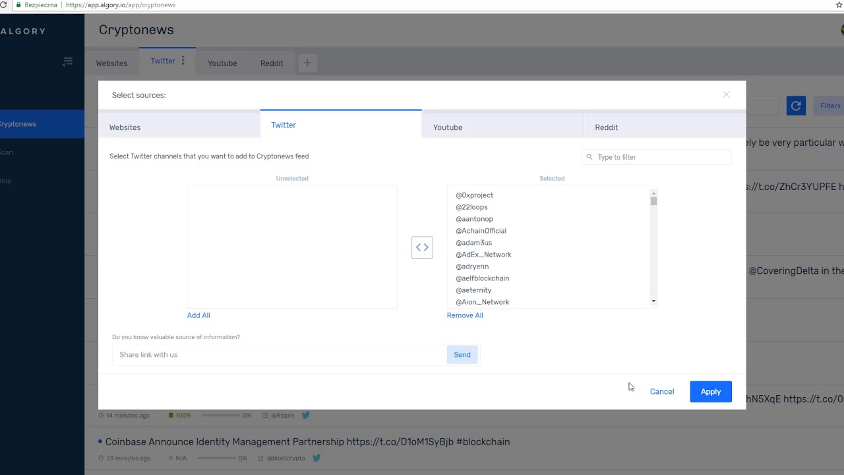
Task: Switch to Youtube tab in dialog
Action: [502, 125]
